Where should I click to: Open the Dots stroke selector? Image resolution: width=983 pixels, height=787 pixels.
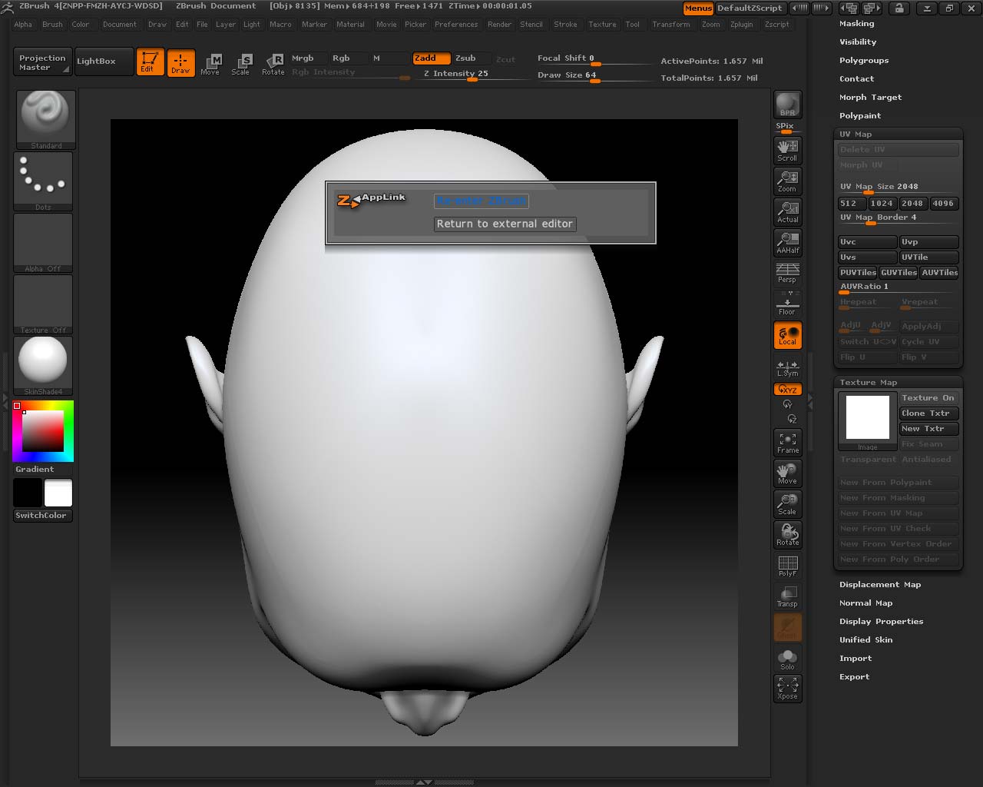click(43, 180)
